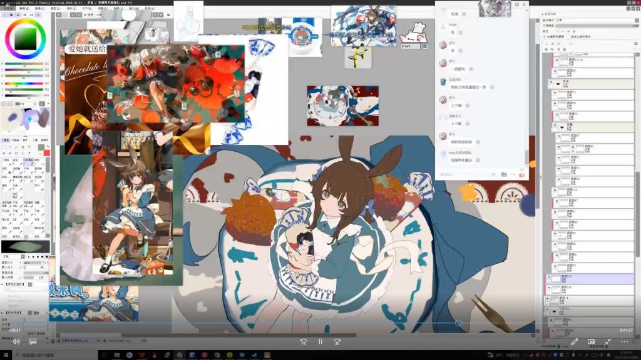Viewport: 641px width, 360px height.
Task: Enable the 指定为选区样本 checkbox
Action: [568, 37]
